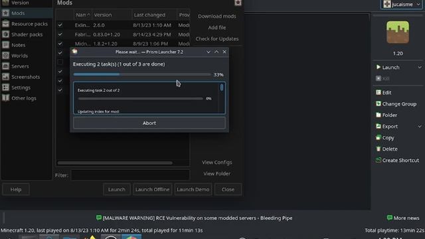Select the version cell 2.6.0
Viewport: 425px width, 239px height.
click(99, 25)
